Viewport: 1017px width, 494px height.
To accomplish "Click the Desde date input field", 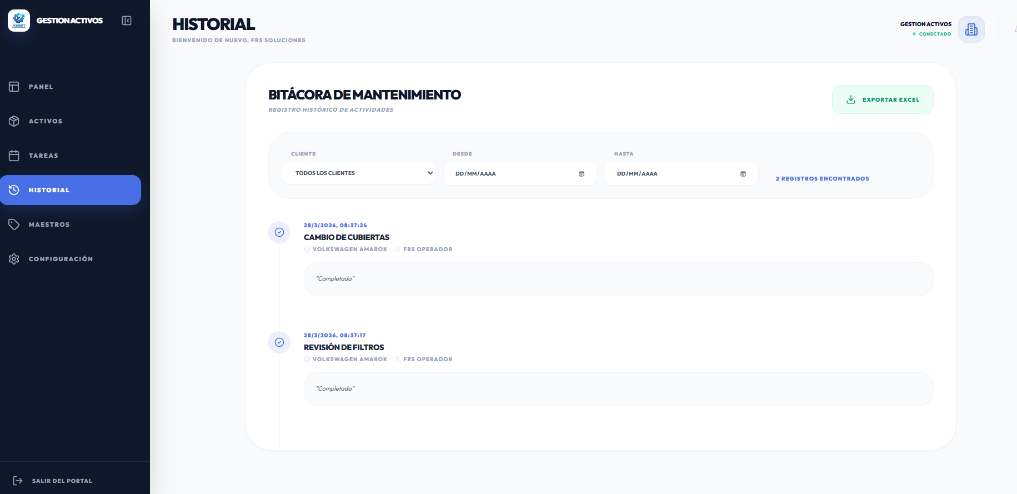I will pos(511,174).
